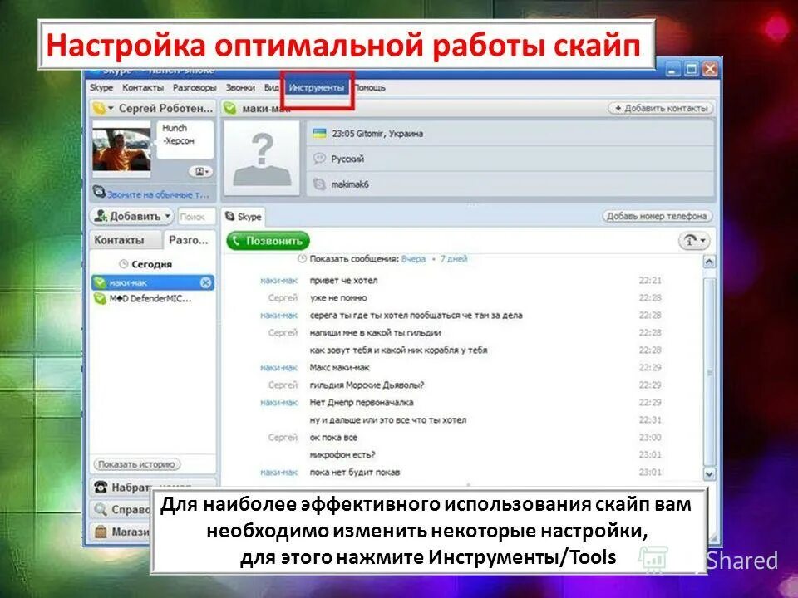This screenshot has width=798, height=598.
Task: Open the profile card dropdown under Hunch
Action: pos(201,172)
